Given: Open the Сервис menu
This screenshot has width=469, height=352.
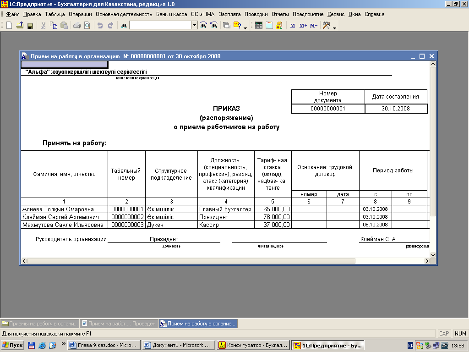Looking at the screenshot, I should click(x=336, y=14).
